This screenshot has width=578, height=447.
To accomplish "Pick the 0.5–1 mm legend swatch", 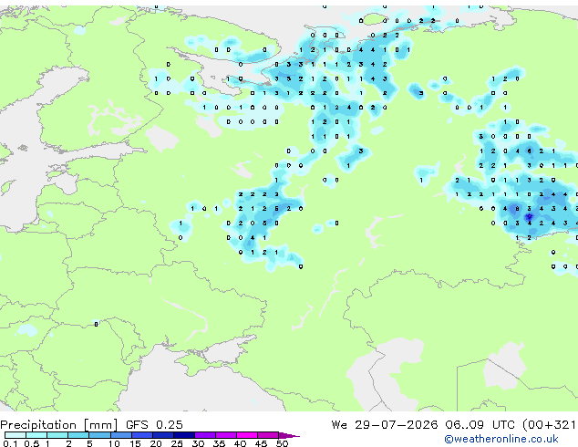I will point(36,435).
